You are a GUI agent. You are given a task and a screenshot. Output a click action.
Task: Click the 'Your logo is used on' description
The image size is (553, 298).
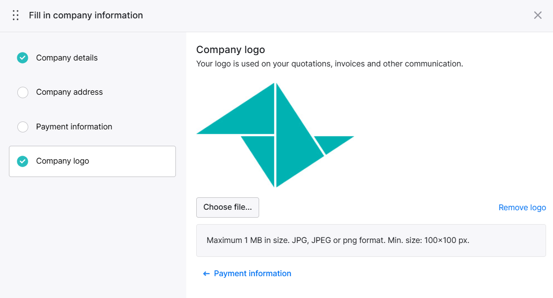pyautogui.click(x=330, y=64)
